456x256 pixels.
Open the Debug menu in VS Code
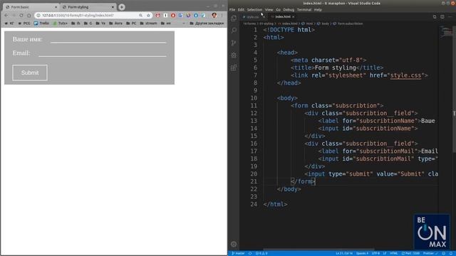(x=289, y=9)
